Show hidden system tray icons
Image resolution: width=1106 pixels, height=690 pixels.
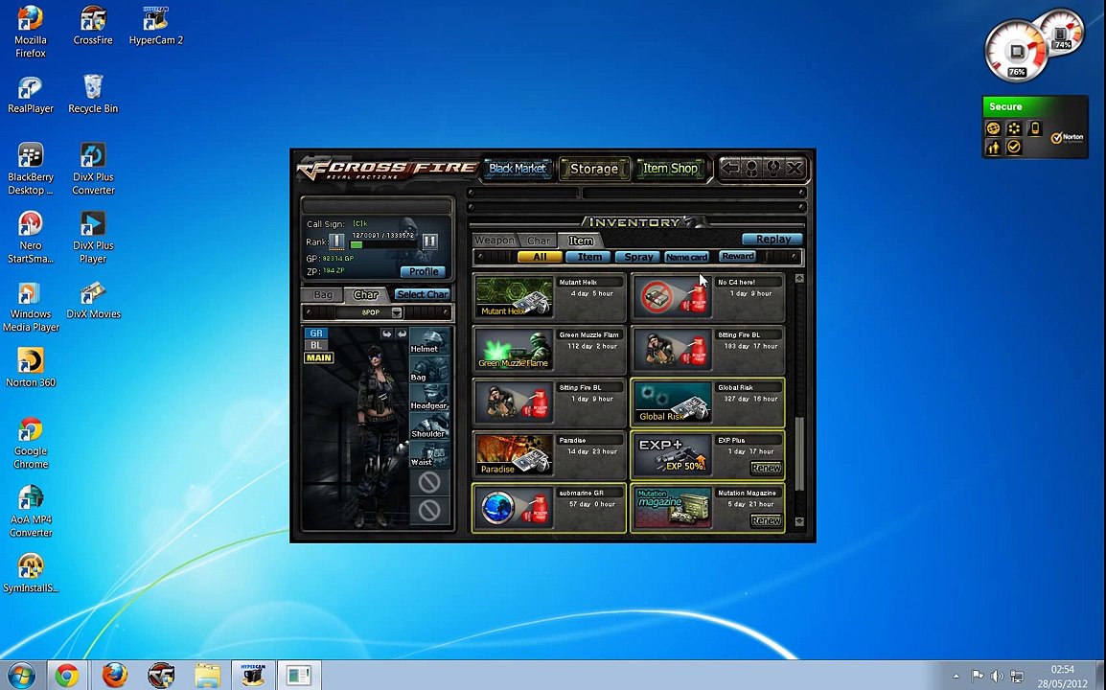tap(956, 676)
